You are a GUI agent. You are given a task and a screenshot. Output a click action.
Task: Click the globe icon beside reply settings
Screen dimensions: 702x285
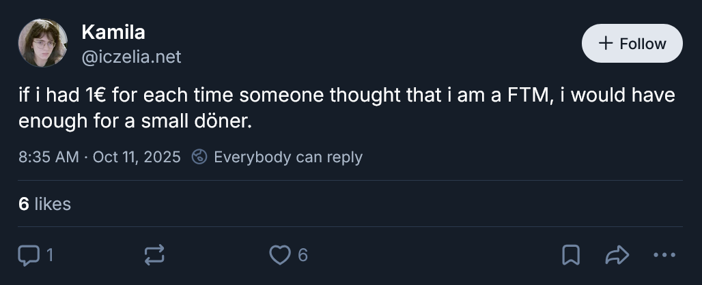pyautogui.click(x=199, y=157)
